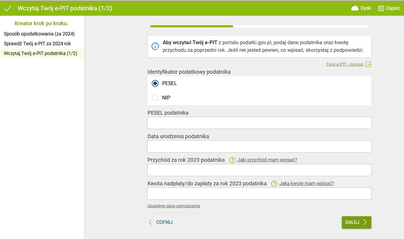Image resolution: width=404 pixels, height=239 pixels.
Task: Click the Data urodzenia podatnika field
Action: 259,146
